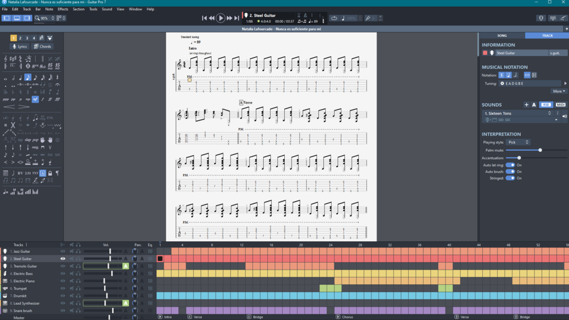This screenshot has width=569, height=320.
Task: Expand the More notation options
Action: tap(558, 91)
